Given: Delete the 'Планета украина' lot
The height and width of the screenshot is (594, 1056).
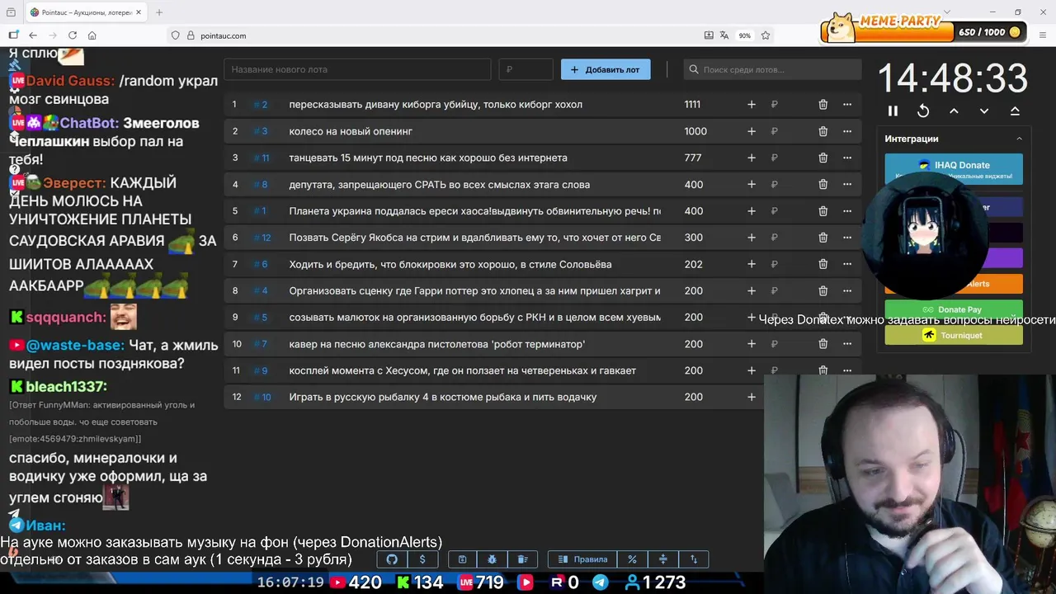Looking at the screenshot, I should coord(823,211).
